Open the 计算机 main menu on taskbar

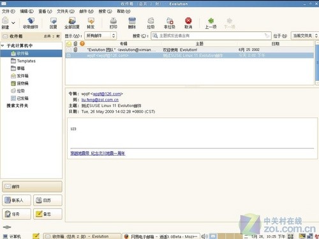coord(12,236)
